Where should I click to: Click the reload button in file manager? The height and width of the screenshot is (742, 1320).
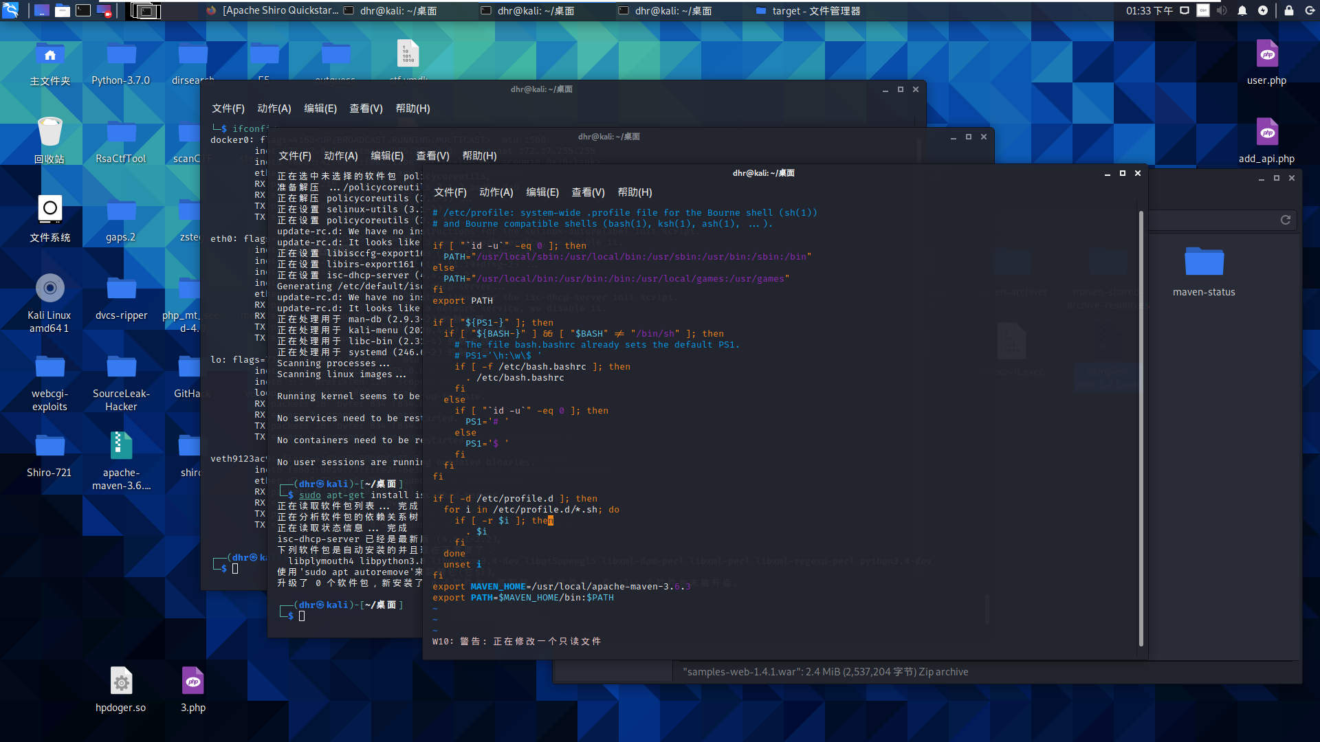[x=1285, y=220]
